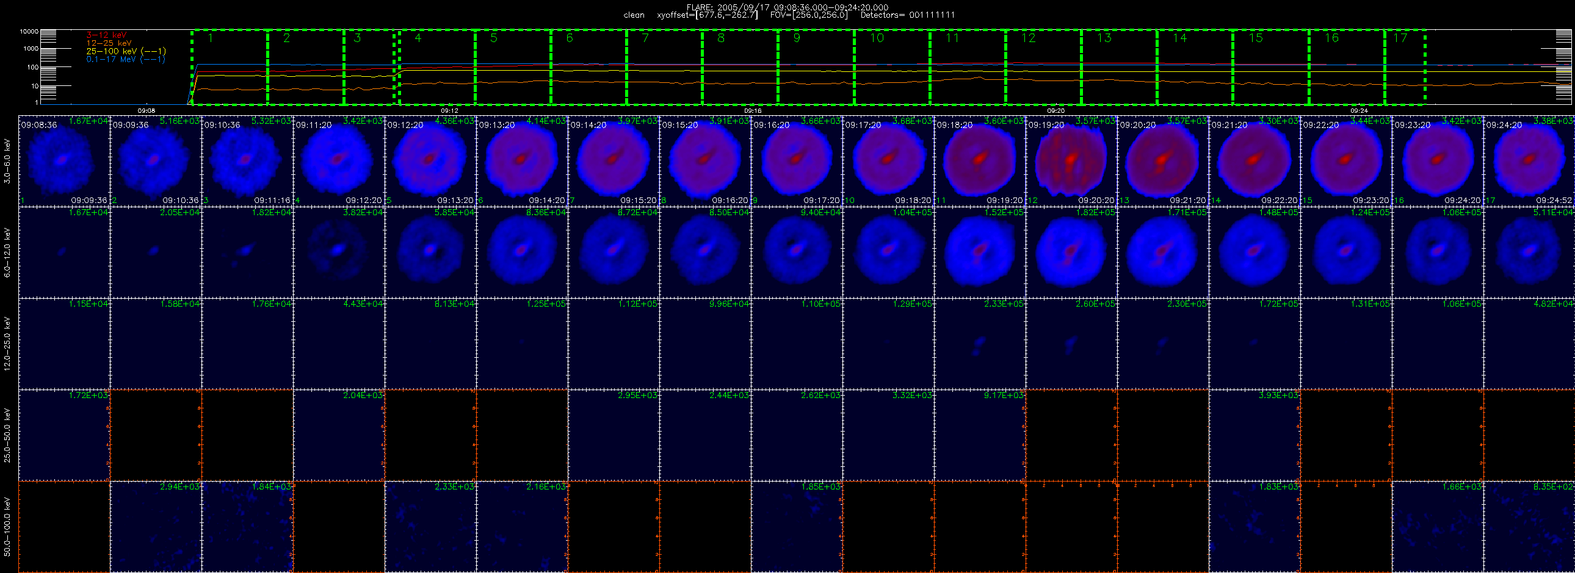The width and height of the screenshot is (1575, 573).
Task: Open the 25-50 keV image with peak 3.93E+03
Action: tap(1255, 435)
